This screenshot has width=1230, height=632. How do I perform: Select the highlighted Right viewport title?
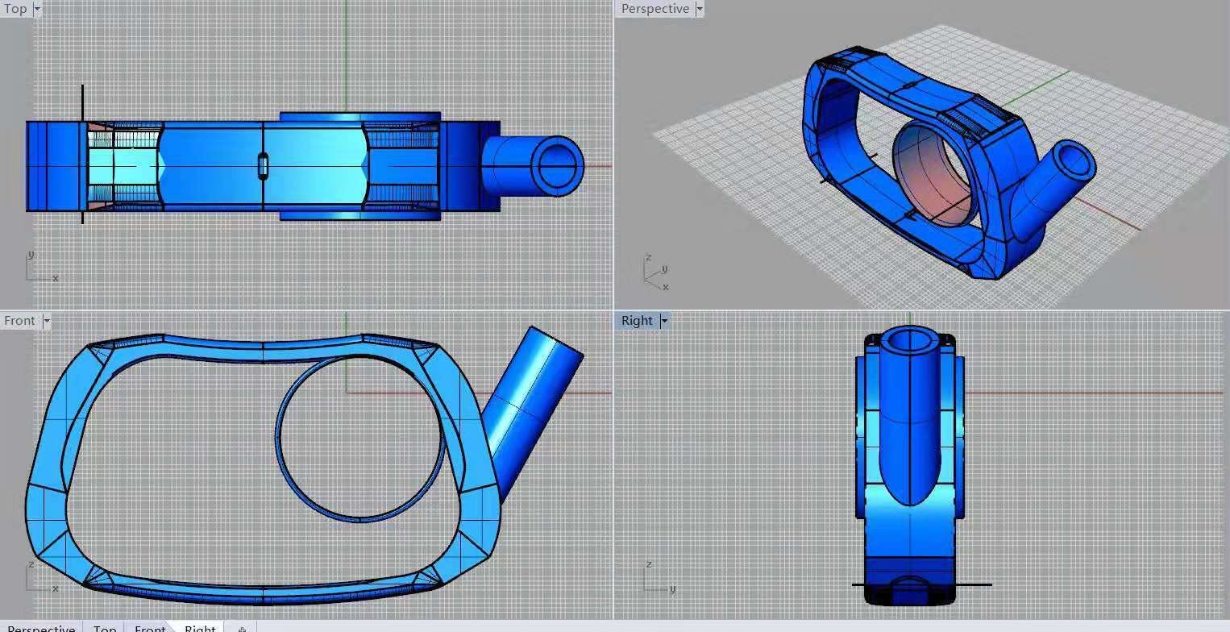pos(637,321)
